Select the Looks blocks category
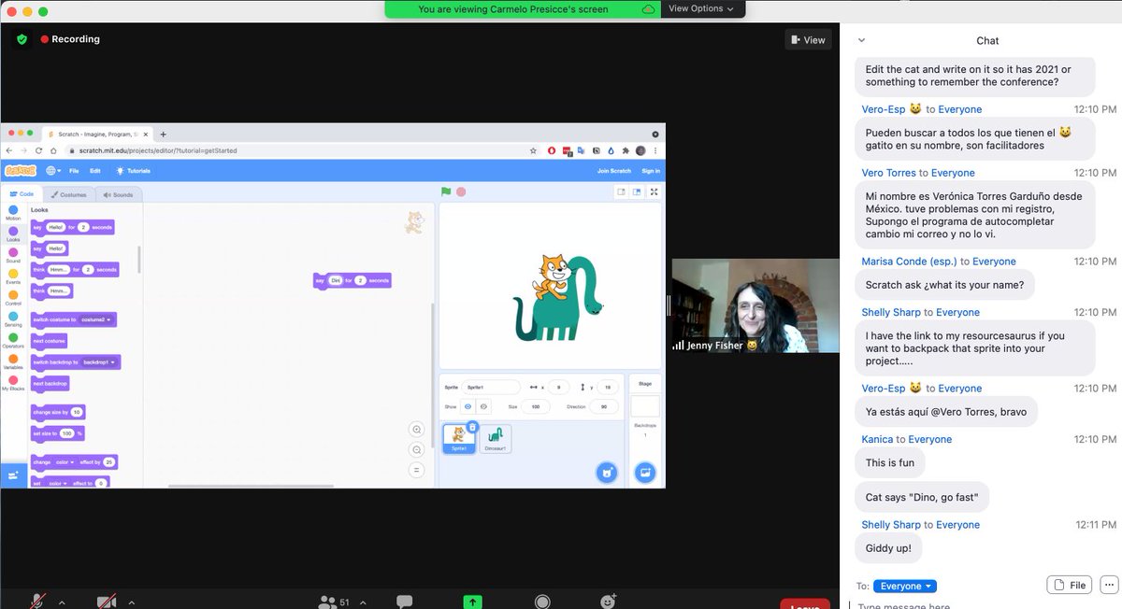The width and height of the screenshot is (1122, 609). point(13,234)
